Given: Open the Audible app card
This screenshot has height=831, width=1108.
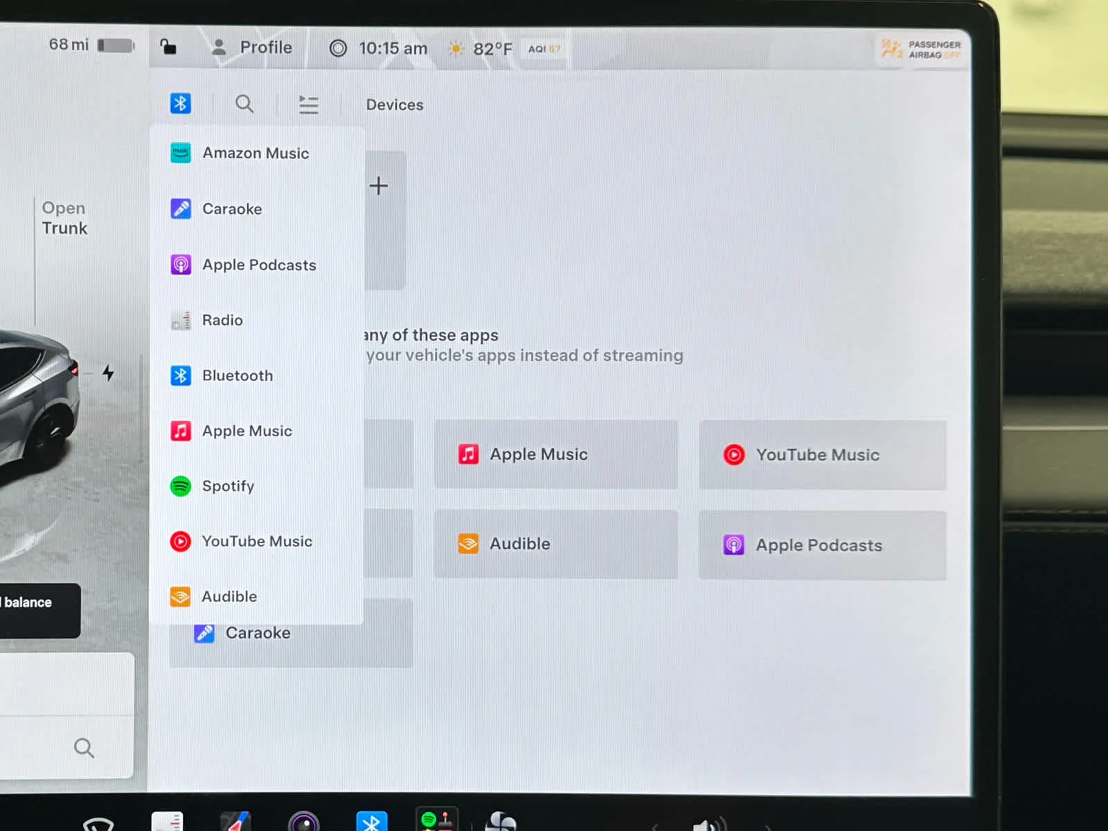Looking at the screenshot, I should coord(555,544).
